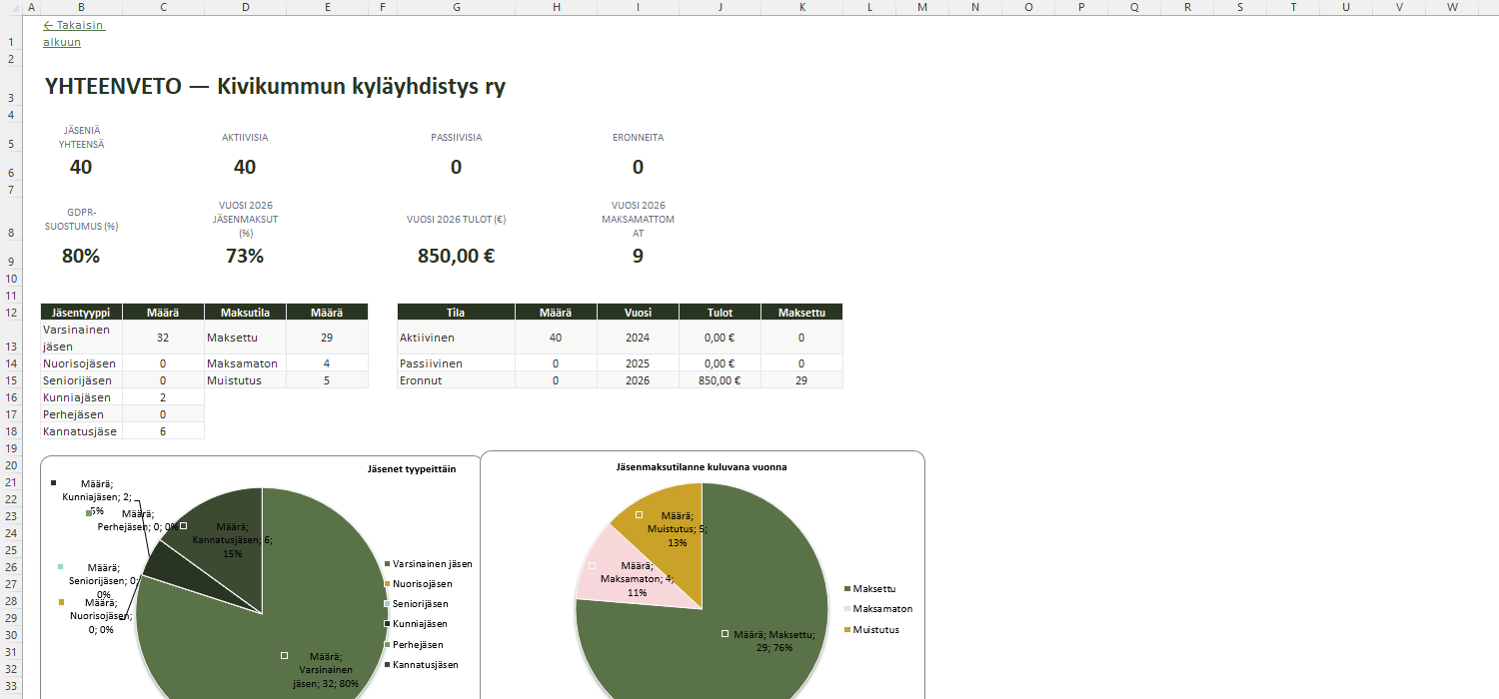This screenshot has width=1499, height=699.
Task: Select column header D
Action: tap(245, 7)
